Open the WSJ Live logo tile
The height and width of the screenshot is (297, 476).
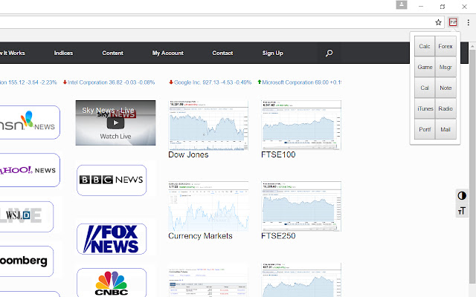(27, 216)
